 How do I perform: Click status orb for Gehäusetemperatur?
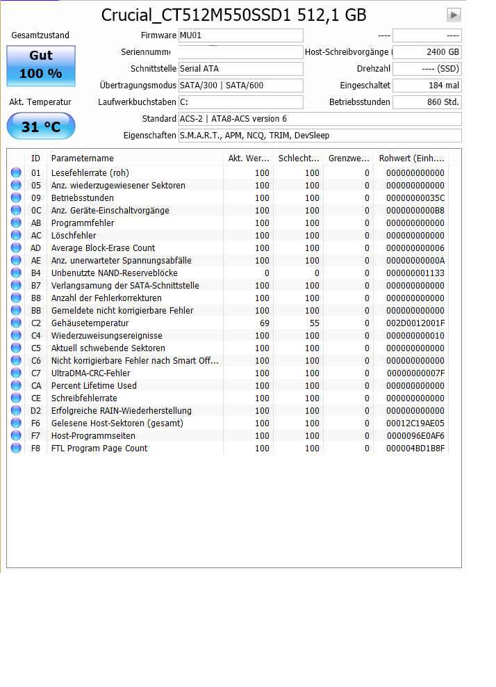[x=16, y=323]
